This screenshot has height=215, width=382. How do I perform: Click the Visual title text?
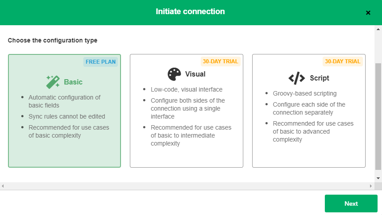(x=195, y=74)
